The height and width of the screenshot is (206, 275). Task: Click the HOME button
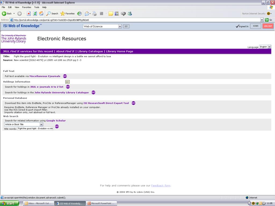256,26
